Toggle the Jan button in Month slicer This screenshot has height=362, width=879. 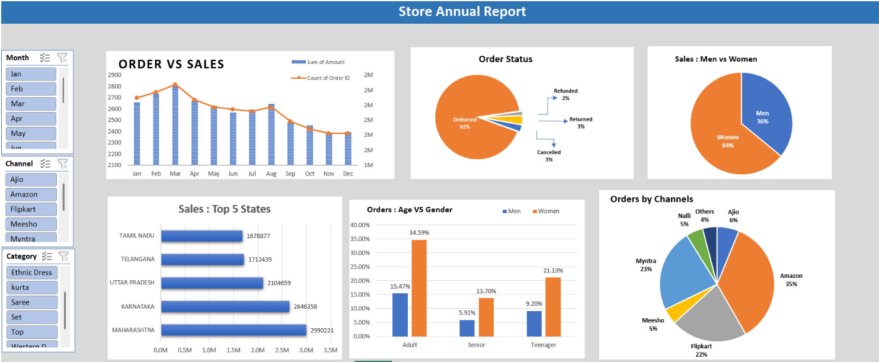(31, 73)
